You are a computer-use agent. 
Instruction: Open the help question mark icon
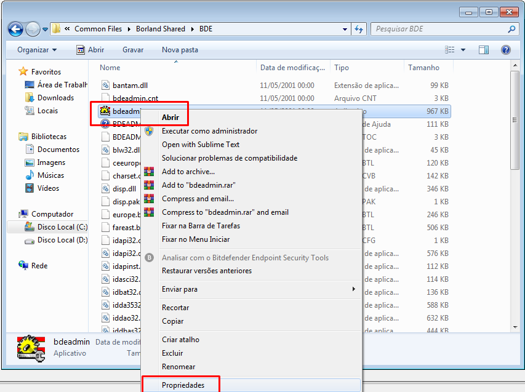point(505,50)
